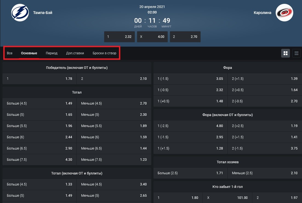Choose Меньше (6.5) at odds 1.44

pos(114,148)
